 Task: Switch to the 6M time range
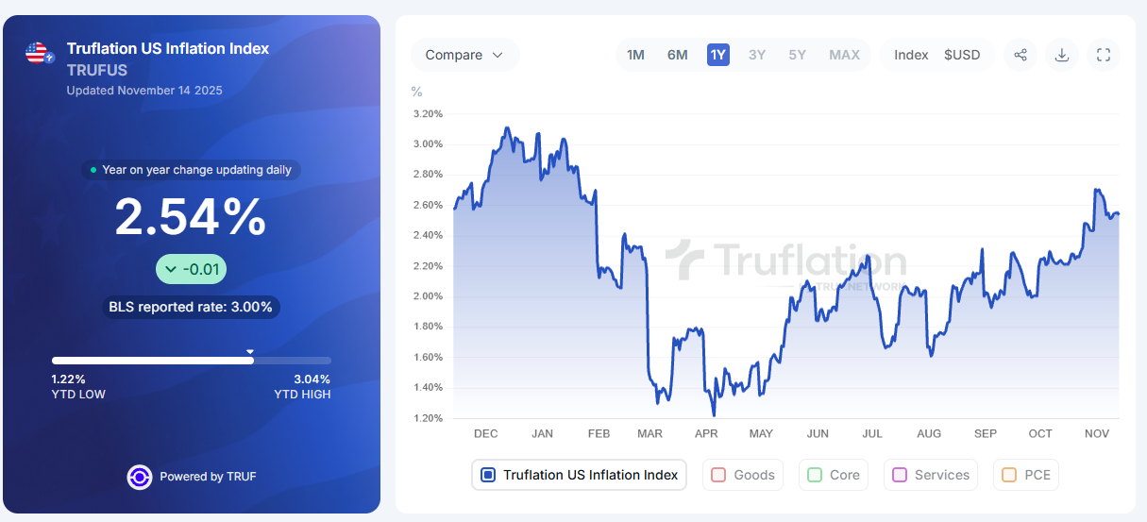(x=678, y=55)
